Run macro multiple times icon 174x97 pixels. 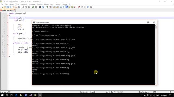click(x=88, y=7)
